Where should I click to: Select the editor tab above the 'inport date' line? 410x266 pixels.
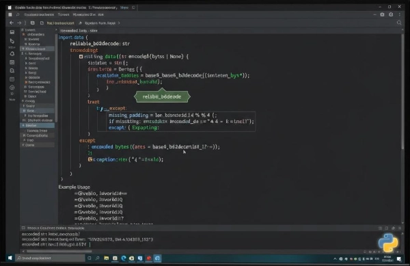(79, 31)
